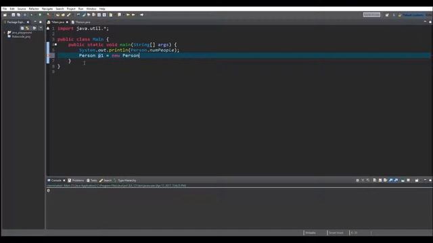Toggle the Pin Console icon

403,180
